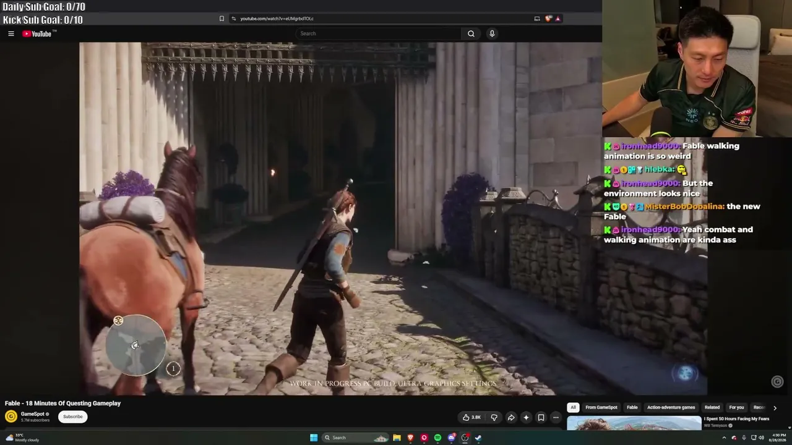
Task: Open 'I Spent 50 Hours Facing My Fears' video
Action: point(736,419)
